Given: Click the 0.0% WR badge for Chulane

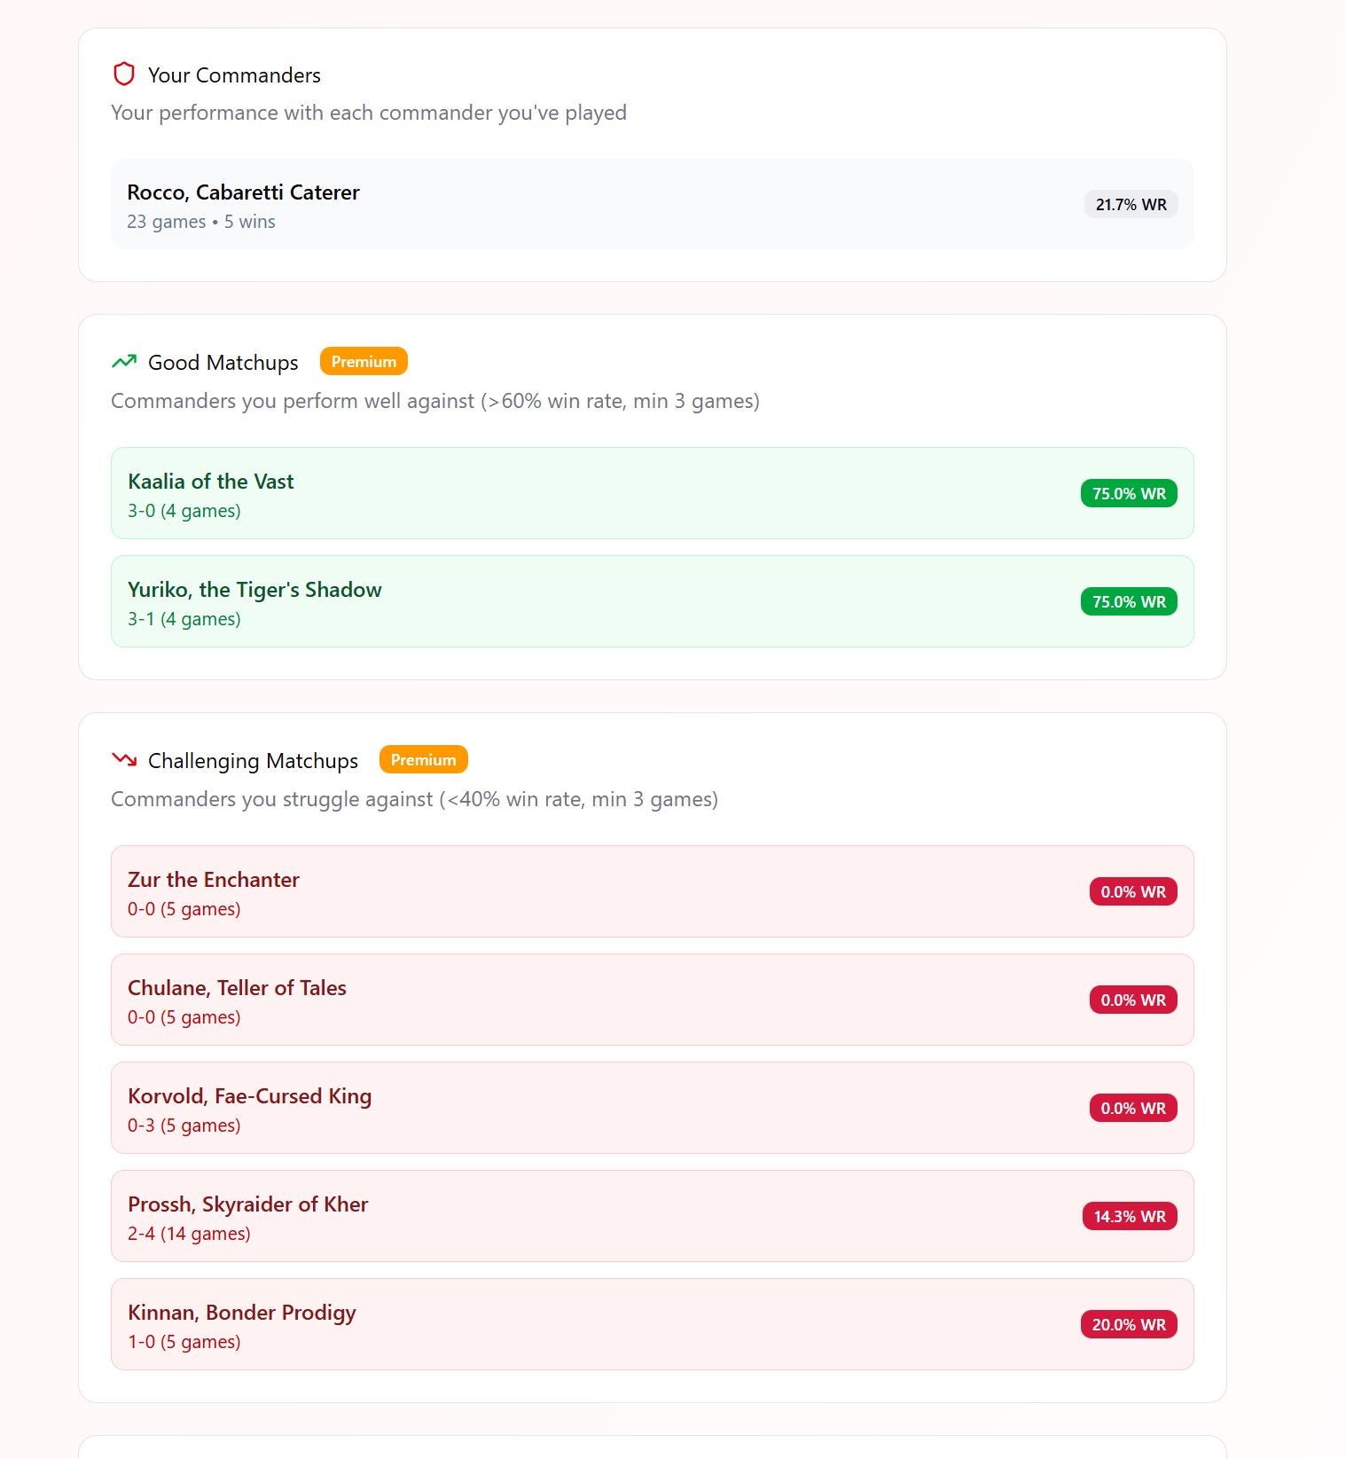Looking at the screenshot, I should pos(1132,1000).
